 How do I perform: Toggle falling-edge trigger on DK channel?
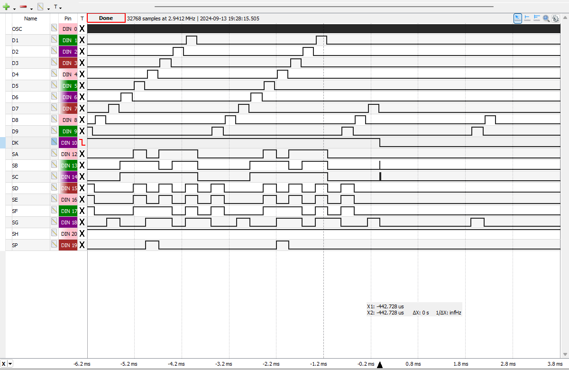pos(82,142)
